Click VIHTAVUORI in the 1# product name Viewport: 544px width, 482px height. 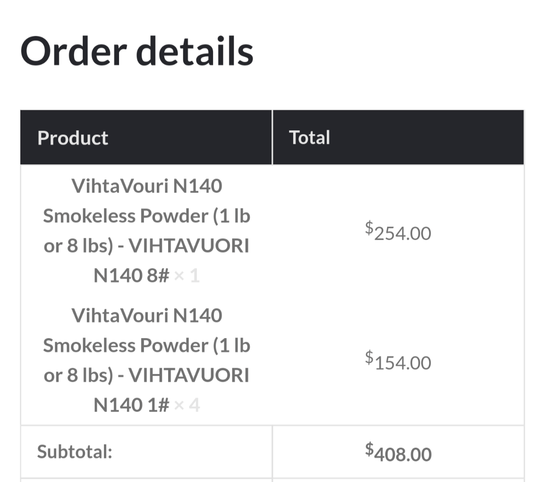pyautogui.click(x=189, y=375)
